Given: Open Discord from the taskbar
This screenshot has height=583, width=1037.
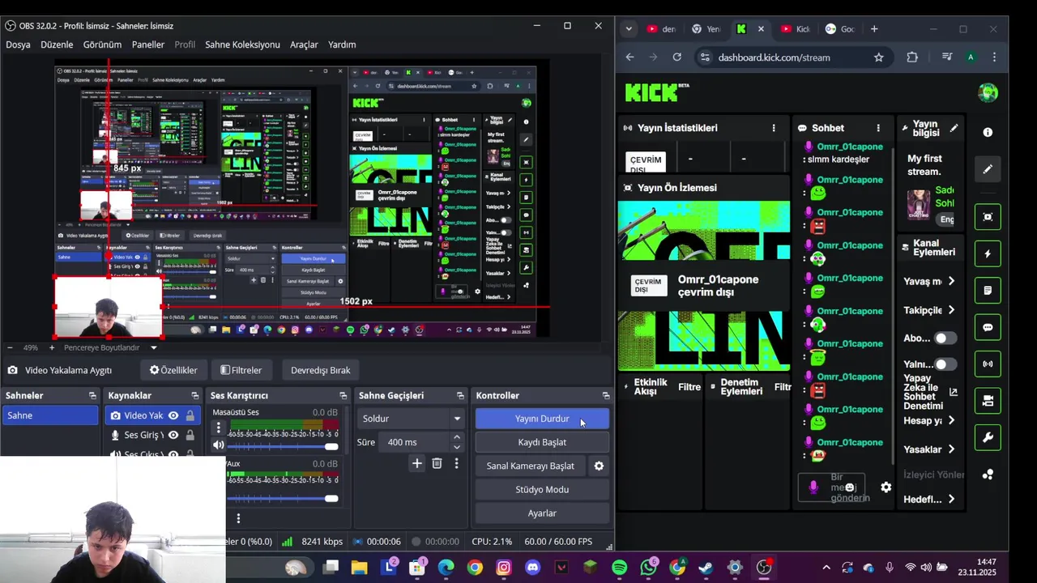Looking at the screenshot, I should tap(532, 568).
